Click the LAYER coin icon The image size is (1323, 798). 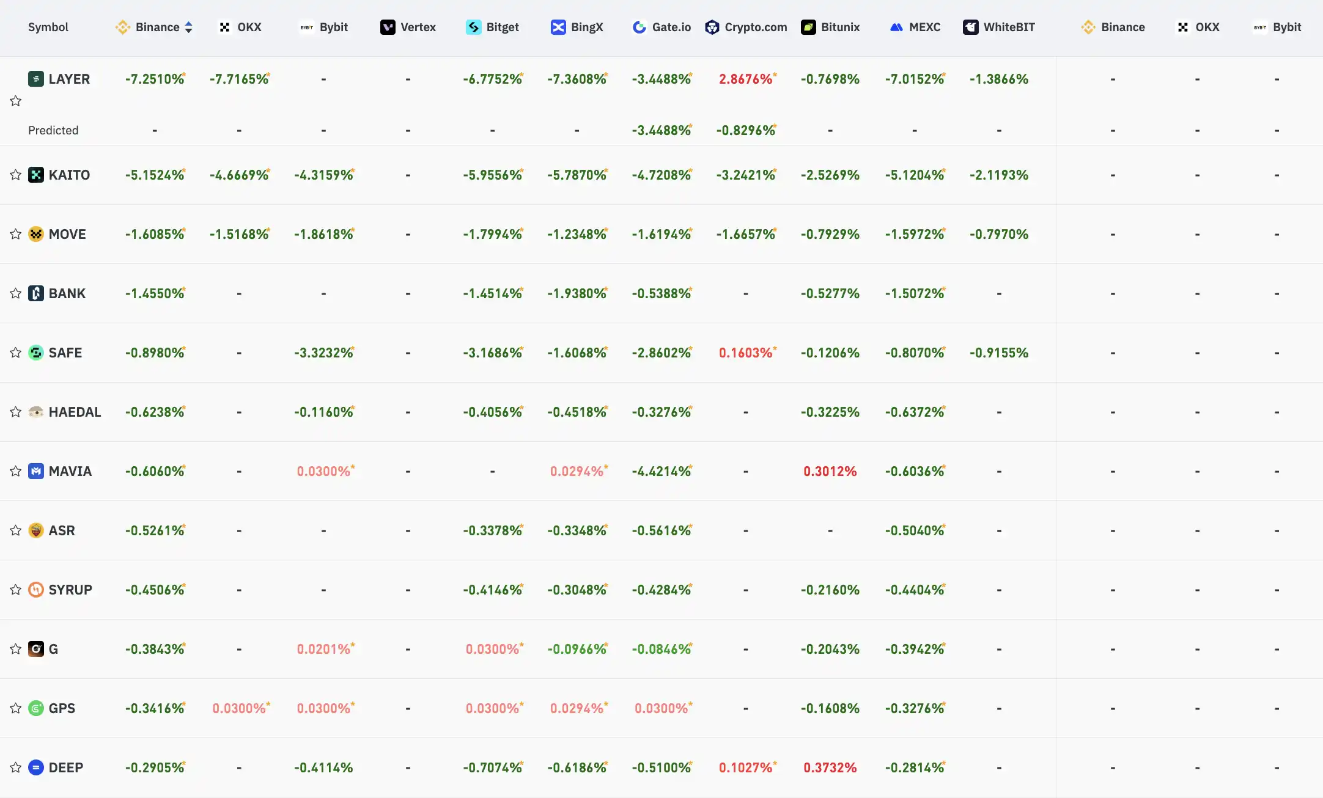[36, 79]
